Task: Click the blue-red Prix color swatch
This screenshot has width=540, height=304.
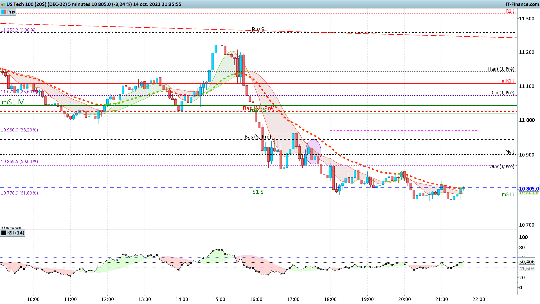Action: click(x=4, y=12)
